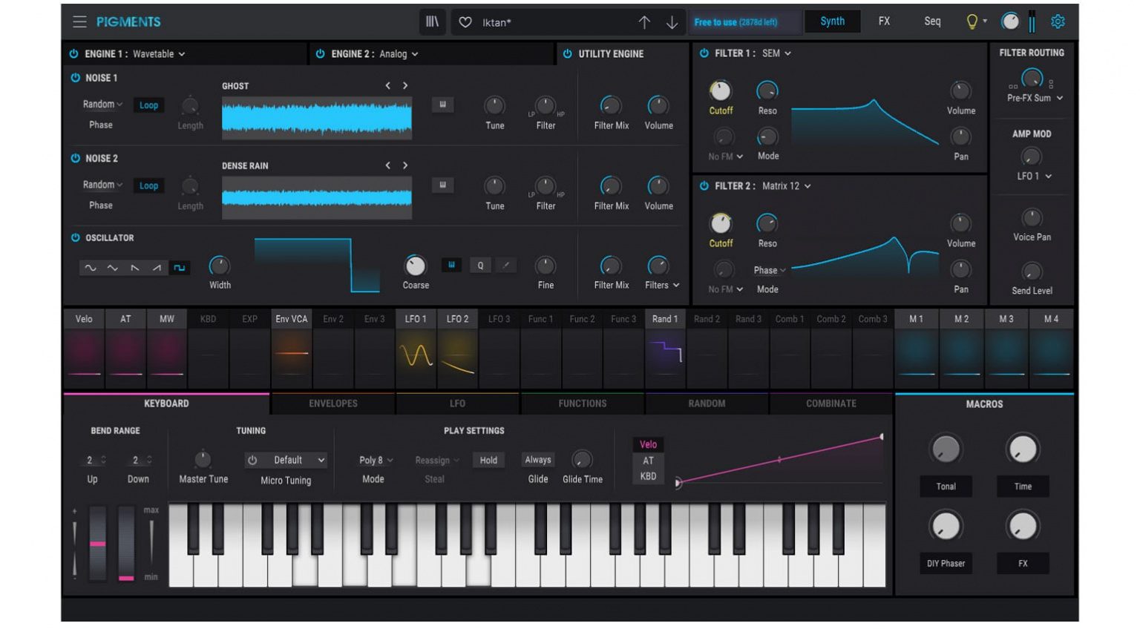Open Micro Tuning Default dropdown
This screenshot has width=1140, height=629.
click(x=298, y=460)
